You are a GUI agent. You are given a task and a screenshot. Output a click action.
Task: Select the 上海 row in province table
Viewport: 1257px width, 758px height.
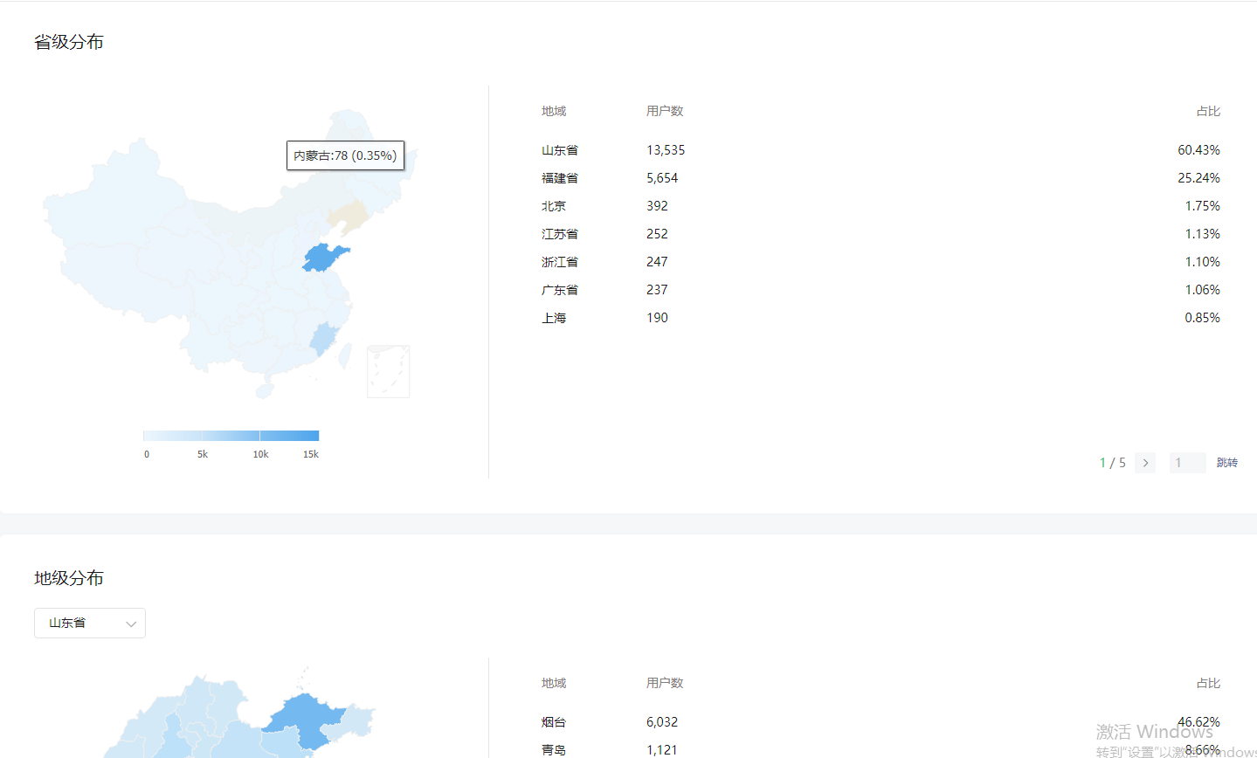coord(881,318)
